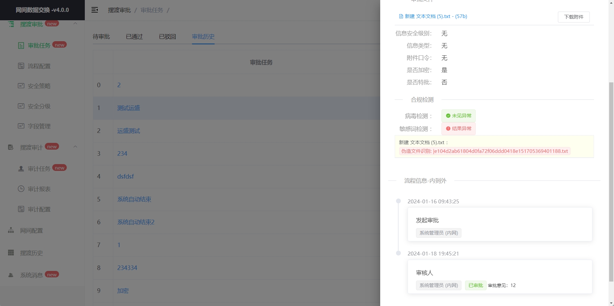The width and height of the screenshot is (614, 306).
Task: Click the 流程配置 sidebar icon
Action: (x=21, y=66)
